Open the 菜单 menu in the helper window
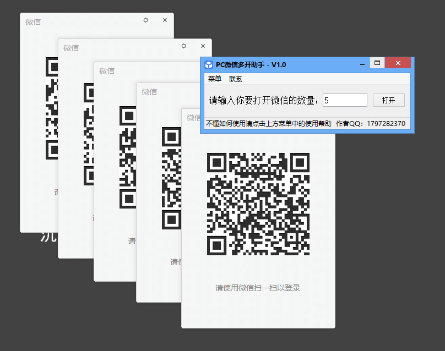 [214, 79]
